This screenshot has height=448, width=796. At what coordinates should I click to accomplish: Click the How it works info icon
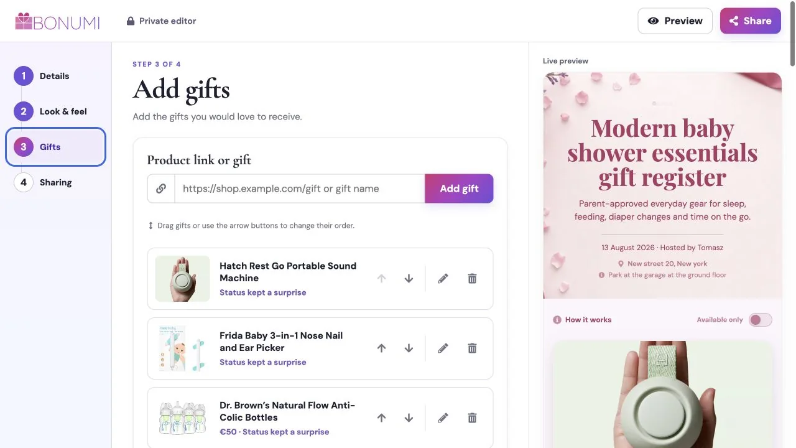tap(557, 320)
